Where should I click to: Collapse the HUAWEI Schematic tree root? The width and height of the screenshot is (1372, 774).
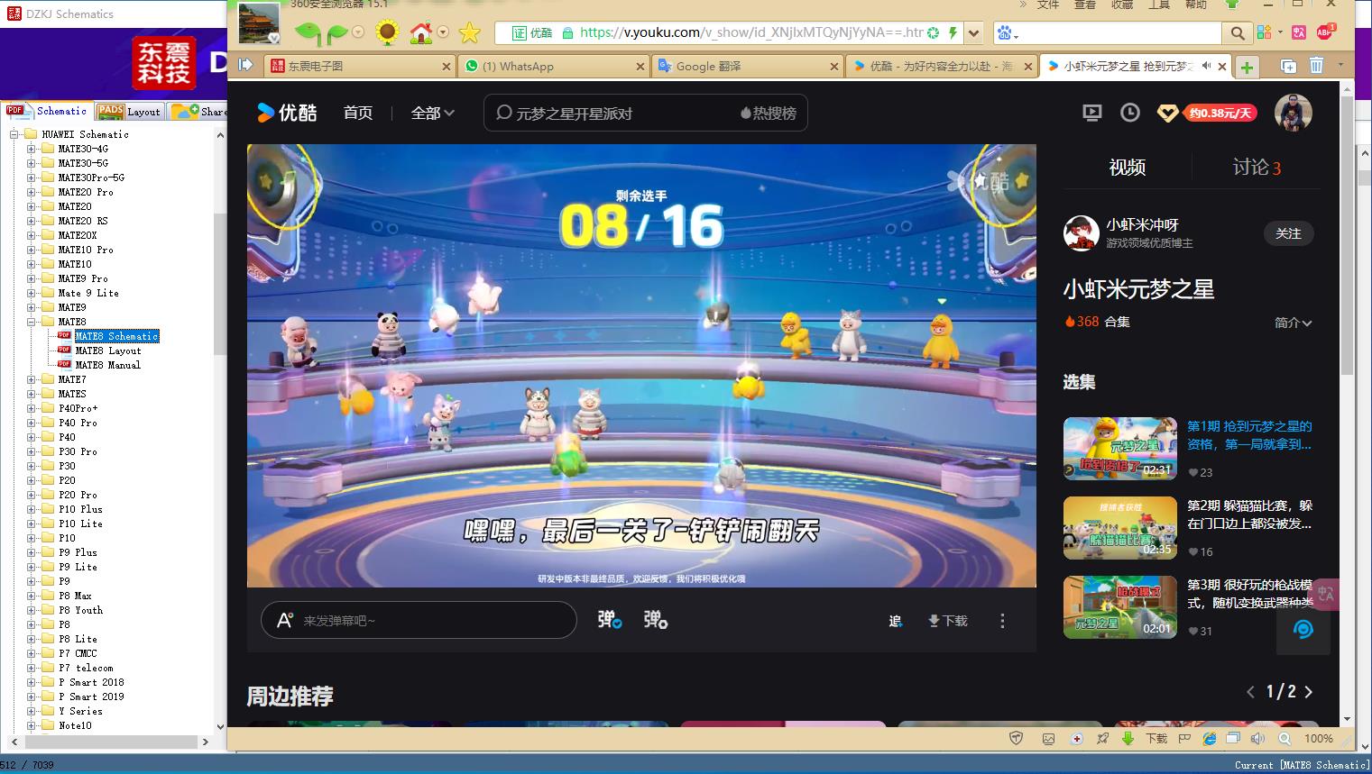(x=14, y=134)
